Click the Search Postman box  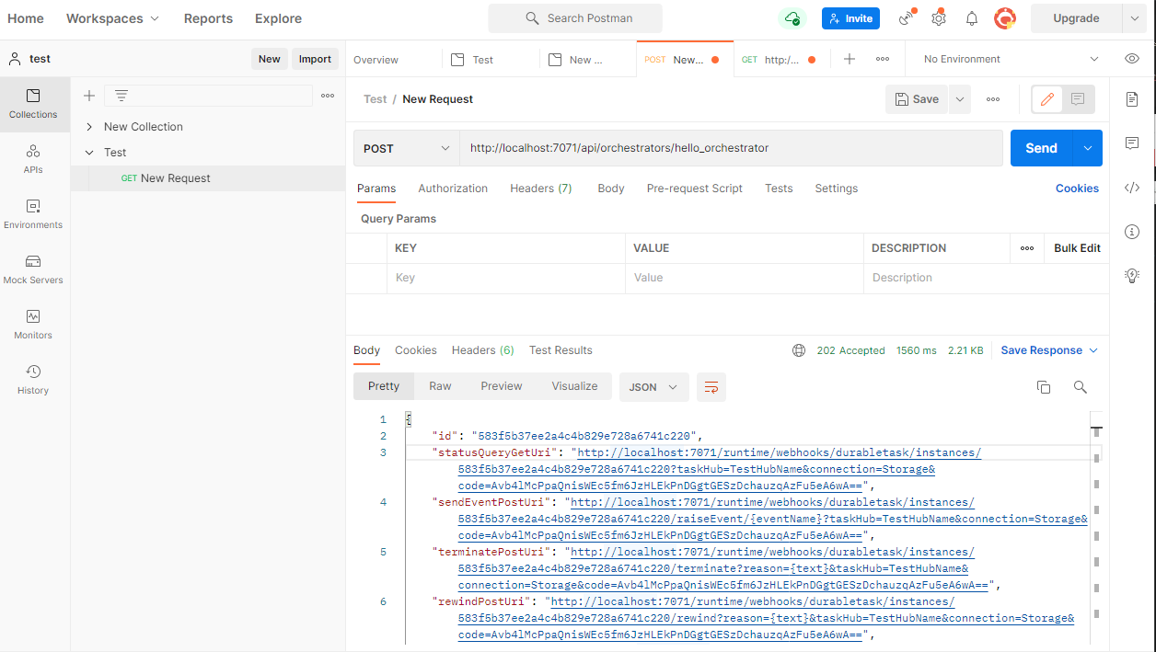click(575, 18)
